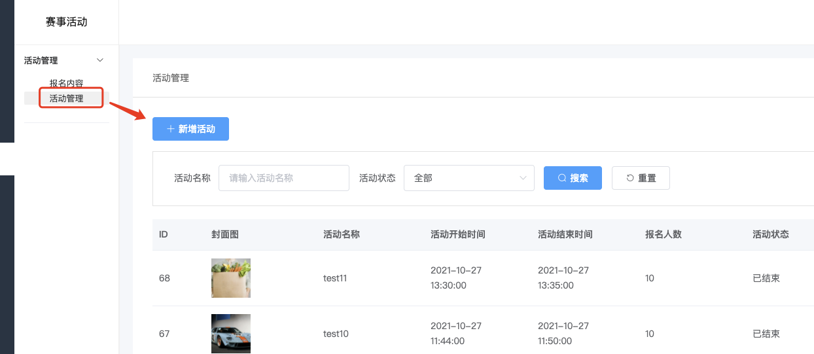Click the 活动结束时间 column header
The height and width of the screenshot is (354, 814).
tap(565, 234)
